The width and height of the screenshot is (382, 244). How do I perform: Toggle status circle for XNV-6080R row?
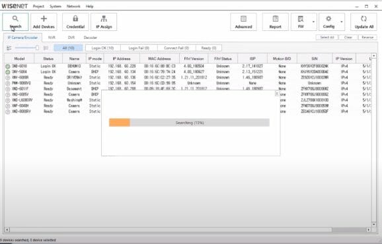(x=8, y=78)
